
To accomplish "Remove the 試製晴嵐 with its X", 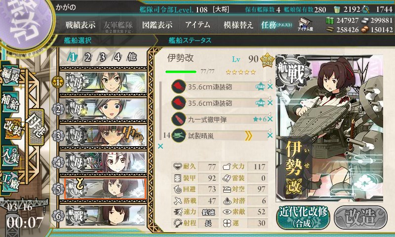I will click(270, 135).
